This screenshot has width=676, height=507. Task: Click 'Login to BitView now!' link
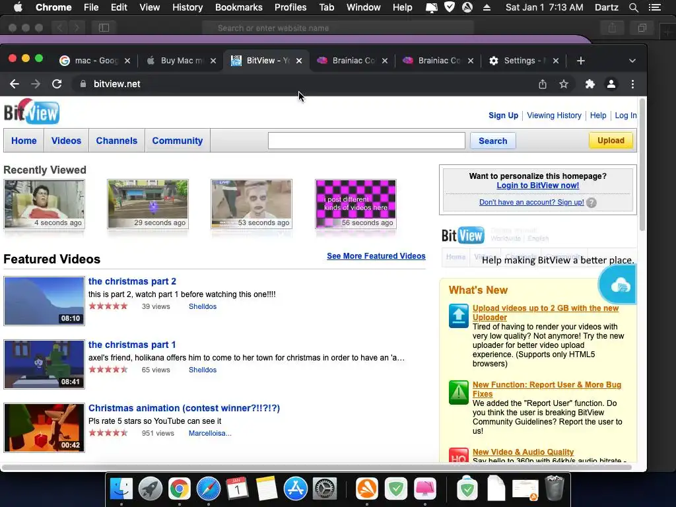(537, 186)
